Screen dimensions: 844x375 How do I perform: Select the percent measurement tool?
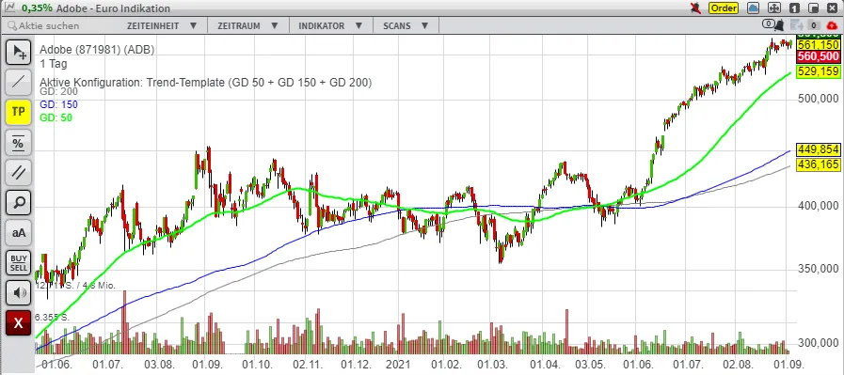click(18, 142)
